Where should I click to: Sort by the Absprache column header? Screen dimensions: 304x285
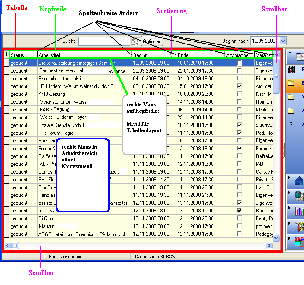[240, 55]
